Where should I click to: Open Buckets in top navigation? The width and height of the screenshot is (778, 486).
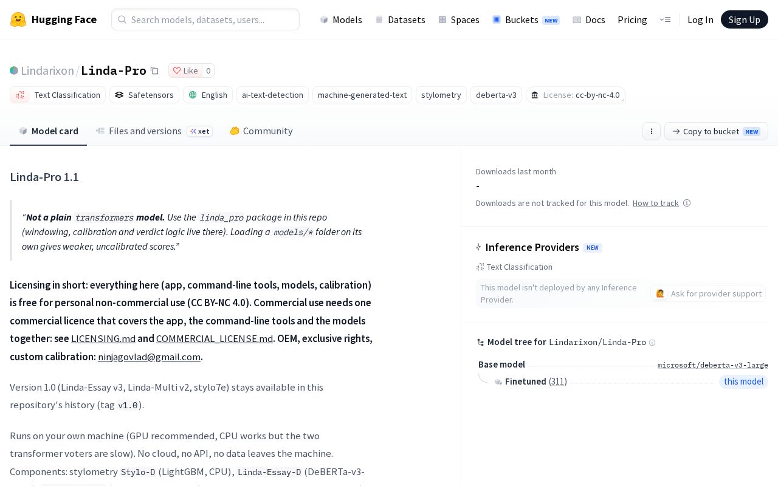(x=526, y=19)
